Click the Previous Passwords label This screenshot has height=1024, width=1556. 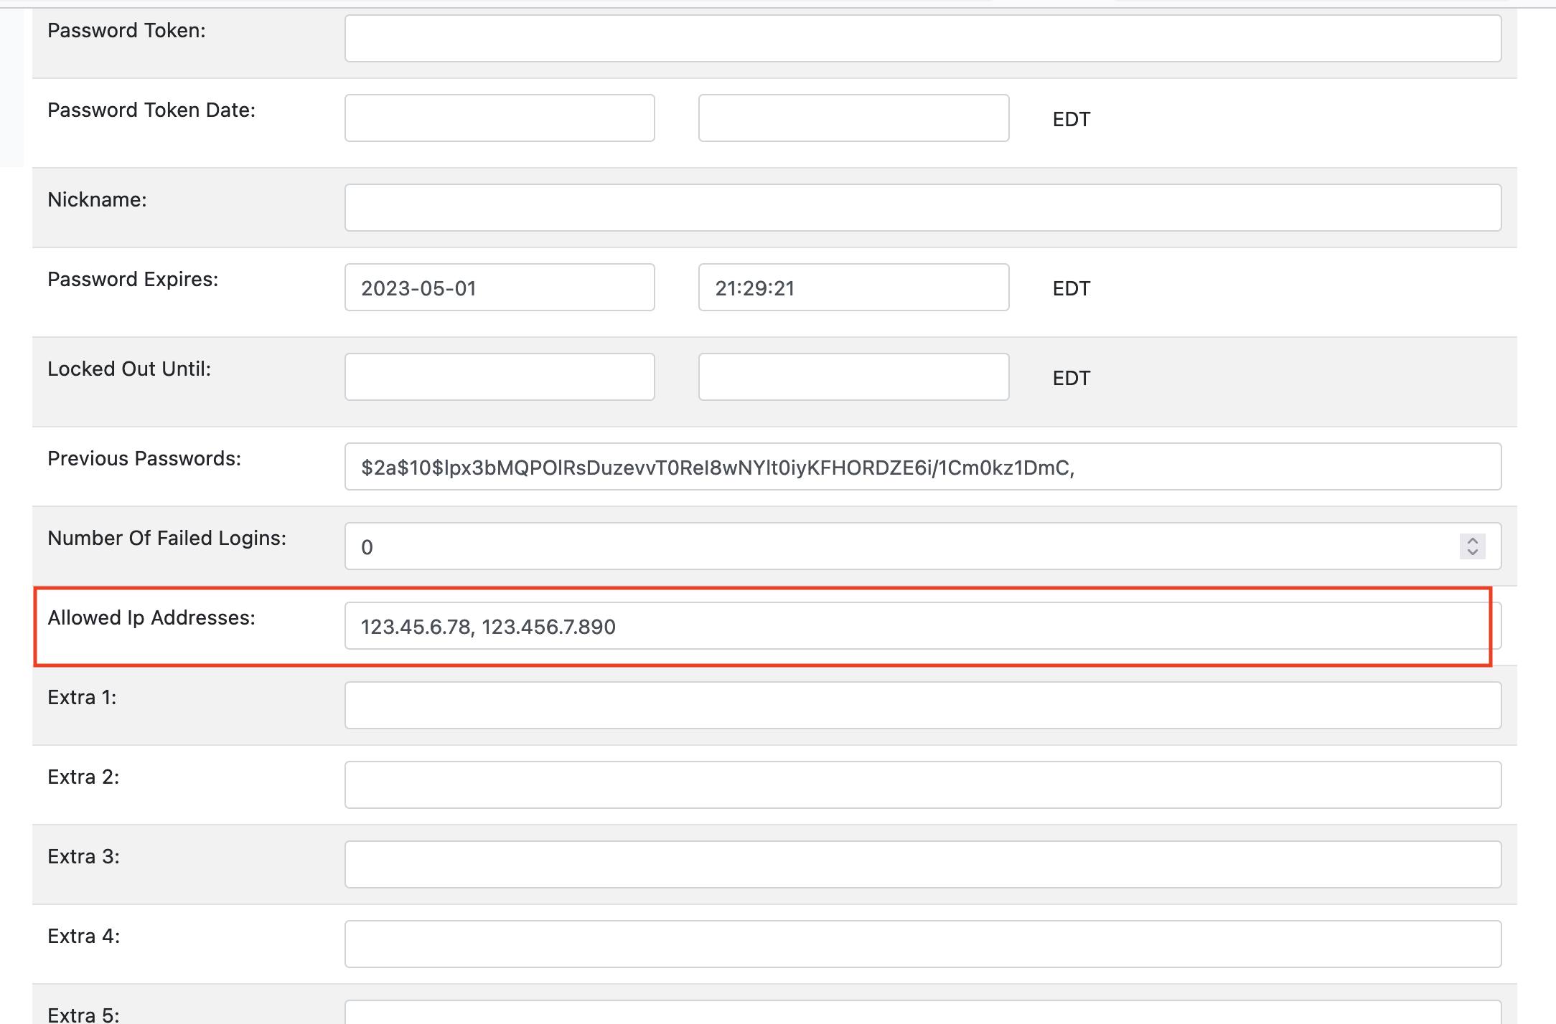click(x=144, y=459)
